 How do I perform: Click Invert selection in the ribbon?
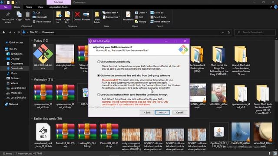click(160, 21)
